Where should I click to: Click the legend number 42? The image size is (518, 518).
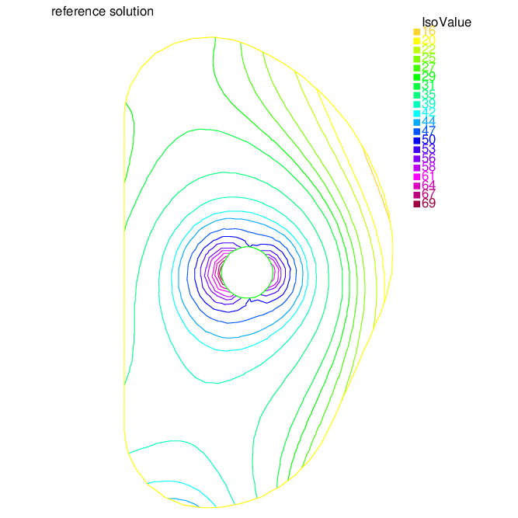(x=429, y=113)
